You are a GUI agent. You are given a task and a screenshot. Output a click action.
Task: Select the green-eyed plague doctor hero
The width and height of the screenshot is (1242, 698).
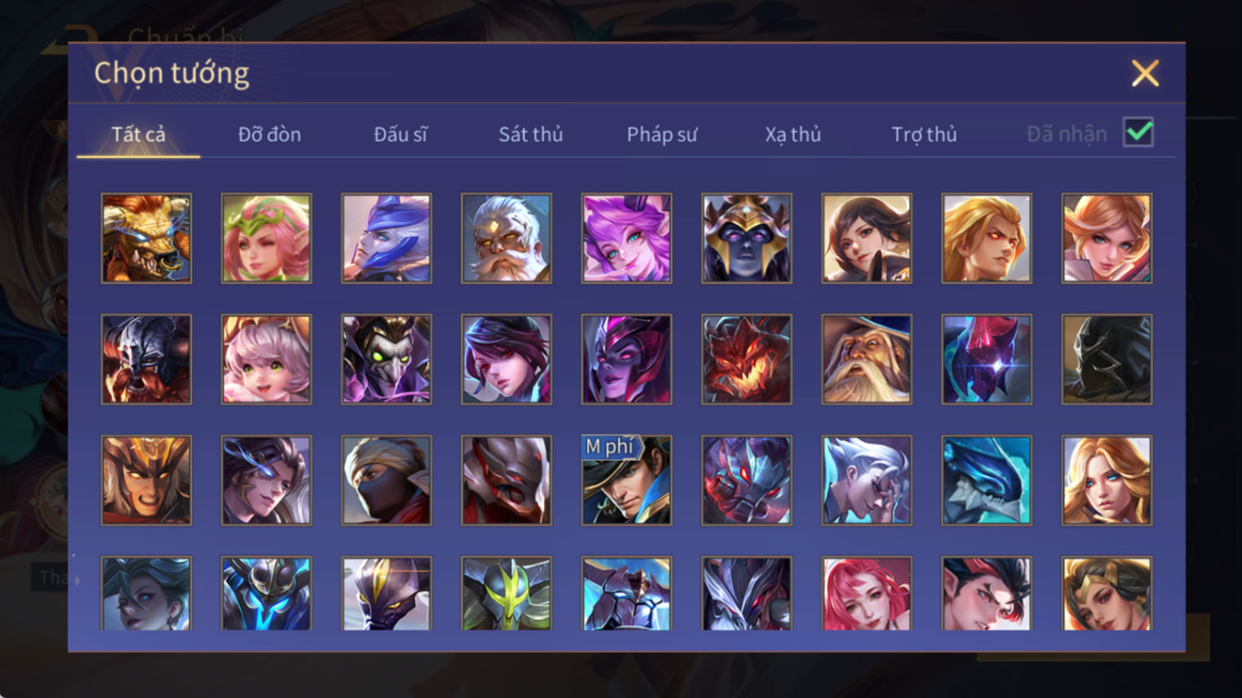(386, 359)
